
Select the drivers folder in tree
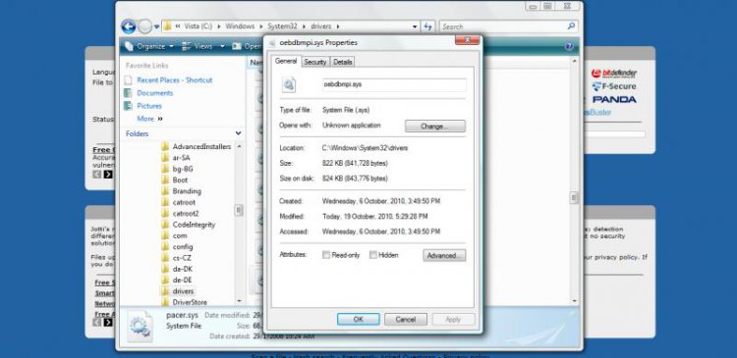coord(183,291)
